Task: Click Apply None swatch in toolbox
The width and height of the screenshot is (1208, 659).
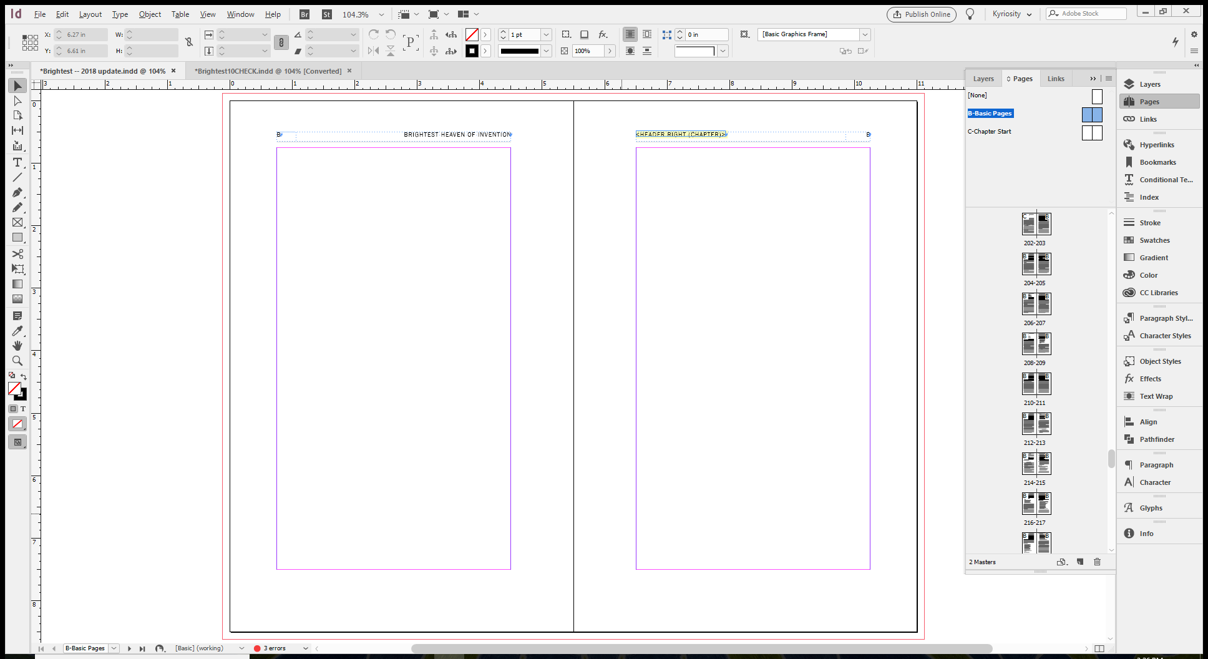Action: coord(17,424)
